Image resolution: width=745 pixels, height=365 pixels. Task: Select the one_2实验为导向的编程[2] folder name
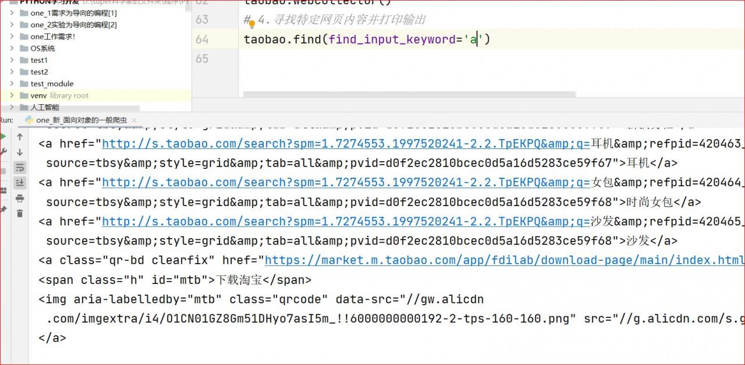coord(74,24)
